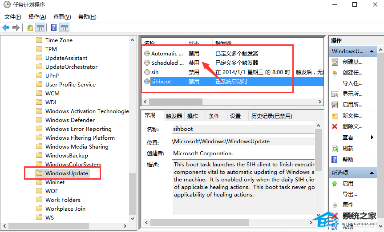Image resolution: width=384 pixels, height=232 pixels.
Task: Click the tree pane scroll up arrow
Action: [133, 40]
